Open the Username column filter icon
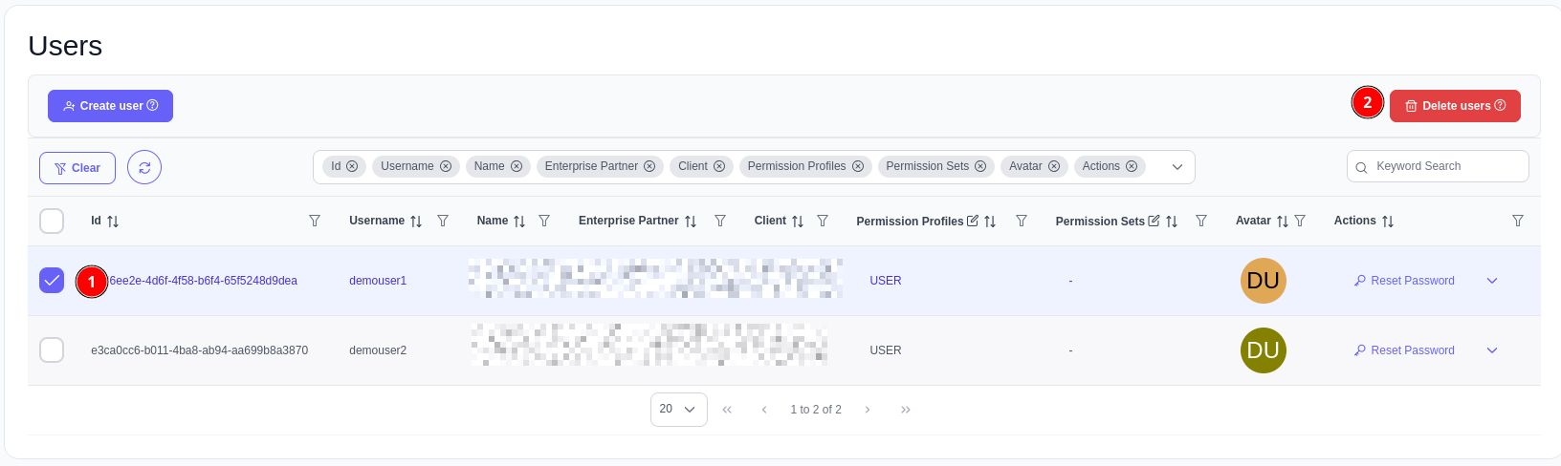 [443, 221]
